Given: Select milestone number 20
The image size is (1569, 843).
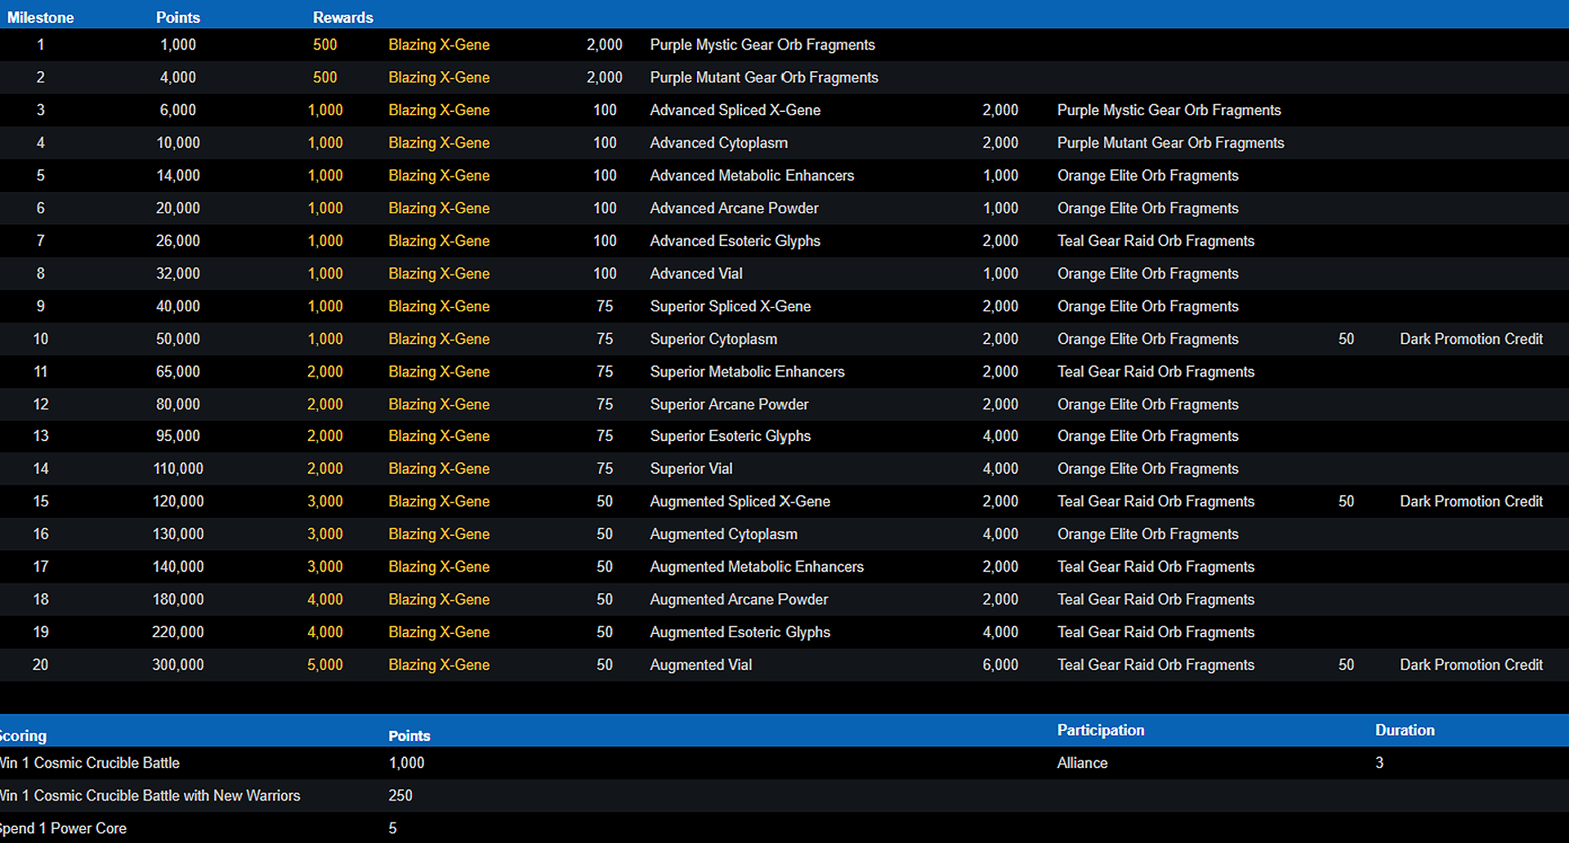Looking at the screenshot, I should 40,665.
